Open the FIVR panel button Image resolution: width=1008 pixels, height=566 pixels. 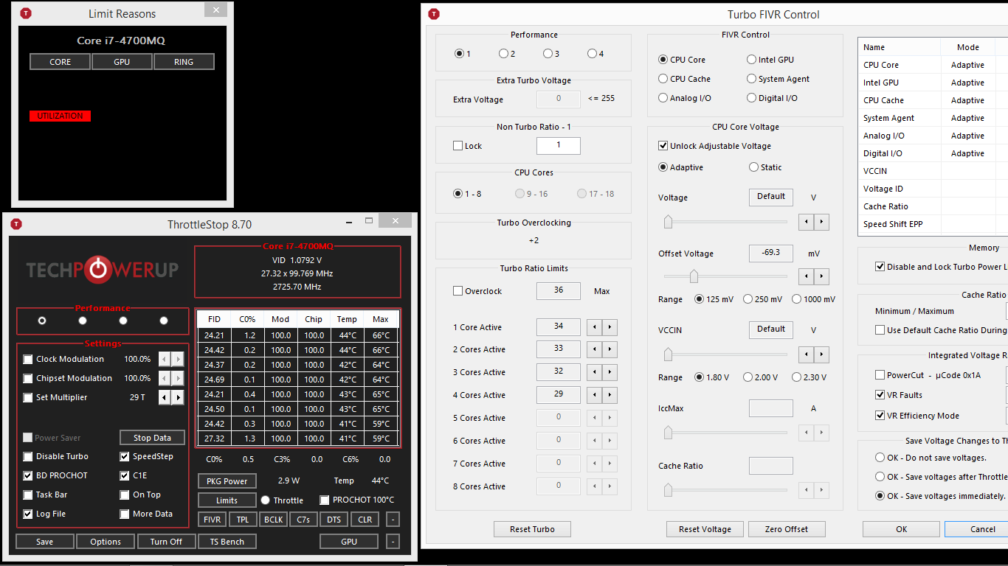[x=213, y=520]
